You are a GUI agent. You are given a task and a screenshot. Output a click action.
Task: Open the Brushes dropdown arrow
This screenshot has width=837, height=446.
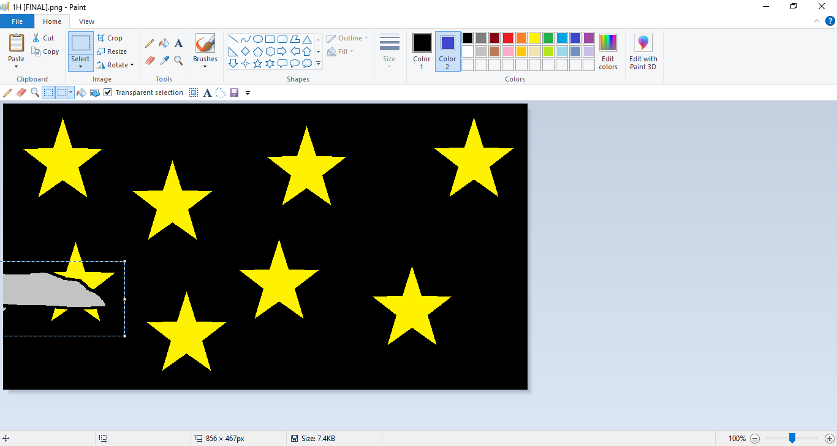tap(205, 66)
